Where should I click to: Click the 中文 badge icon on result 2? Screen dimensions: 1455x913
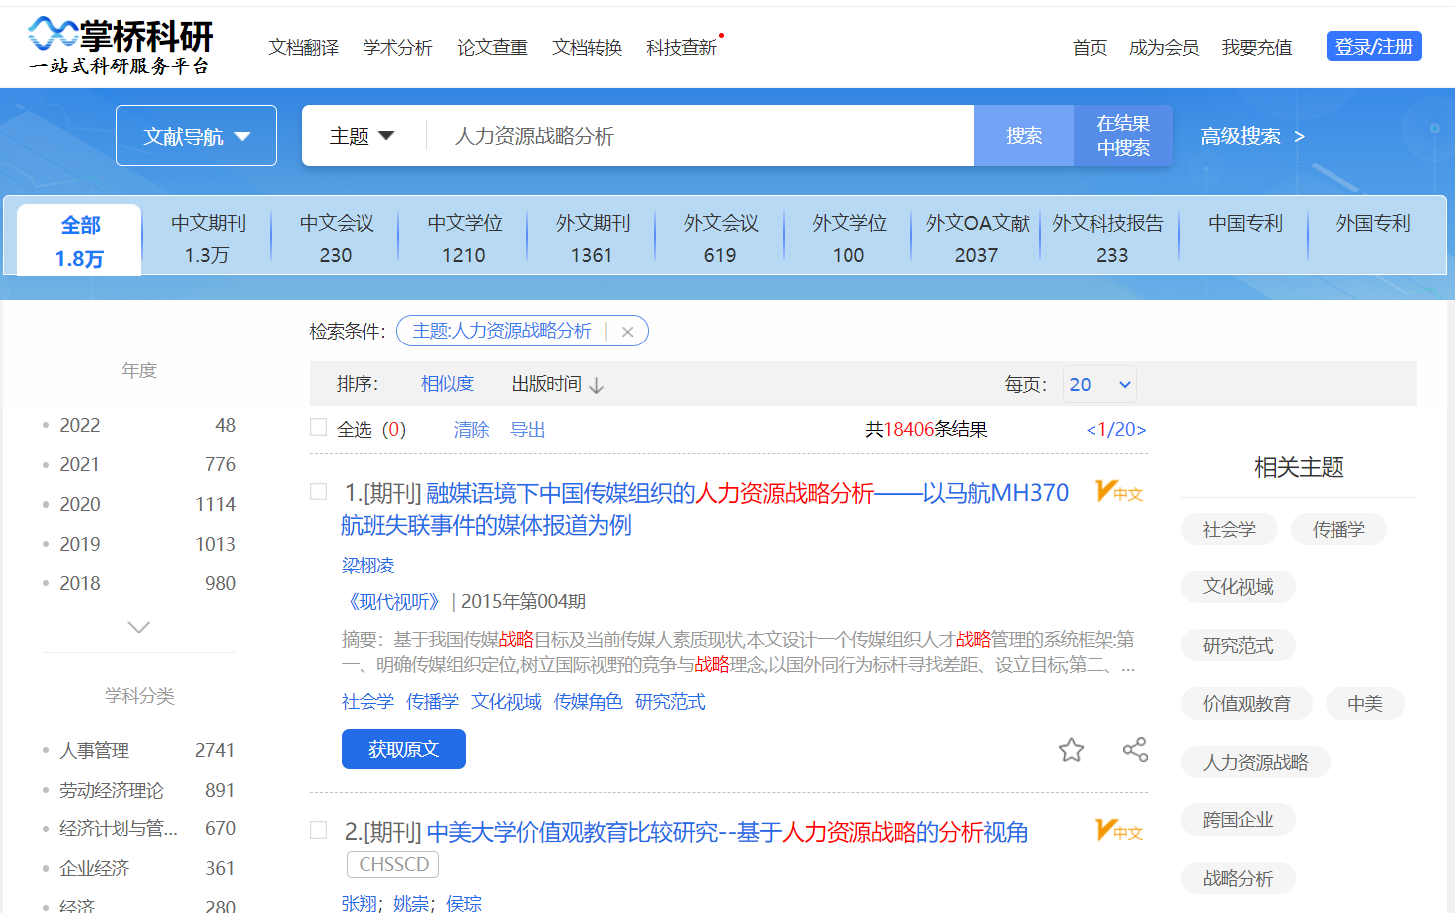point(1119,830)
